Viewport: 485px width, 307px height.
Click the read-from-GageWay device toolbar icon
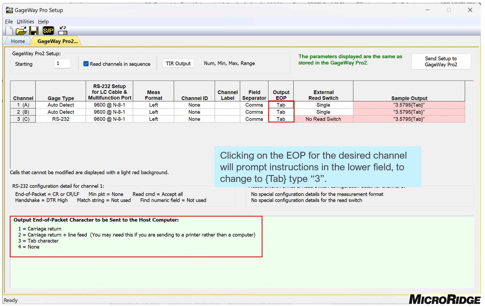pyautogui.click(x=63, y=31)
